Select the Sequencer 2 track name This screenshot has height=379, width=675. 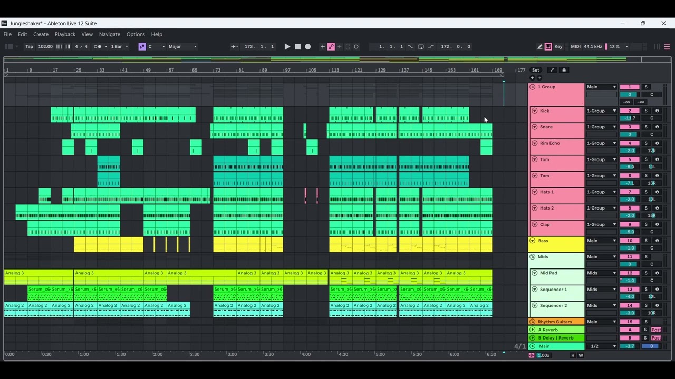point(553,305)
